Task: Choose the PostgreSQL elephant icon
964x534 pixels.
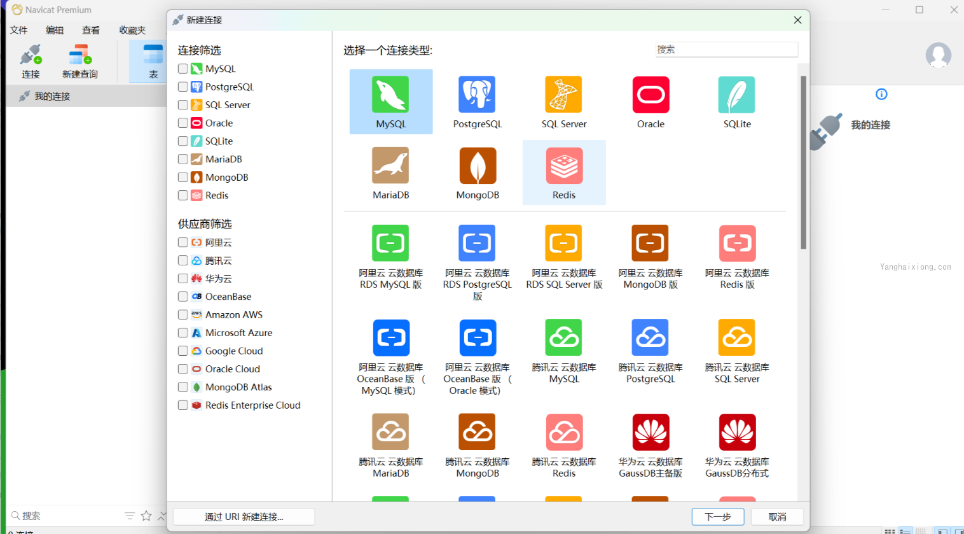Action: coord(477,95)
